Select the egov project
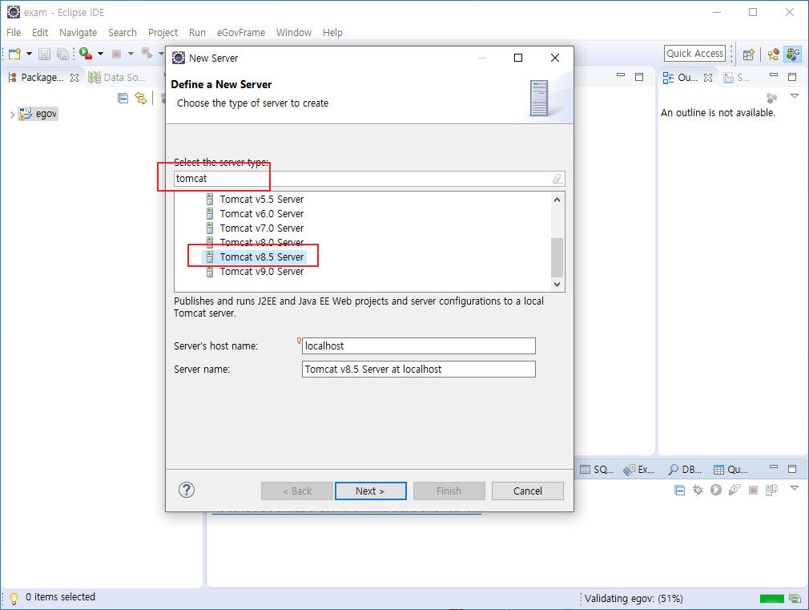 (x=38, y=114)
